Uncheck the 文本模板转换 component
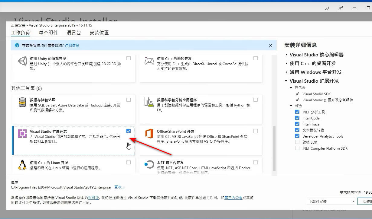 coord(297,130)
